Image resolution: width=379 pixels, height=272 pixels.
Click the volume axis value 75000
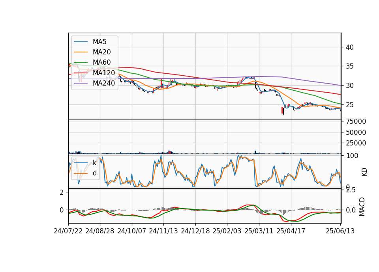(356, 121)
